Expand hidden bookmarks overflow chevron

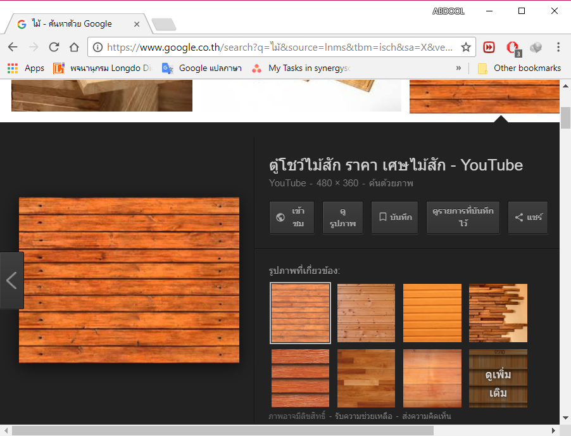[x=458, y=68]
